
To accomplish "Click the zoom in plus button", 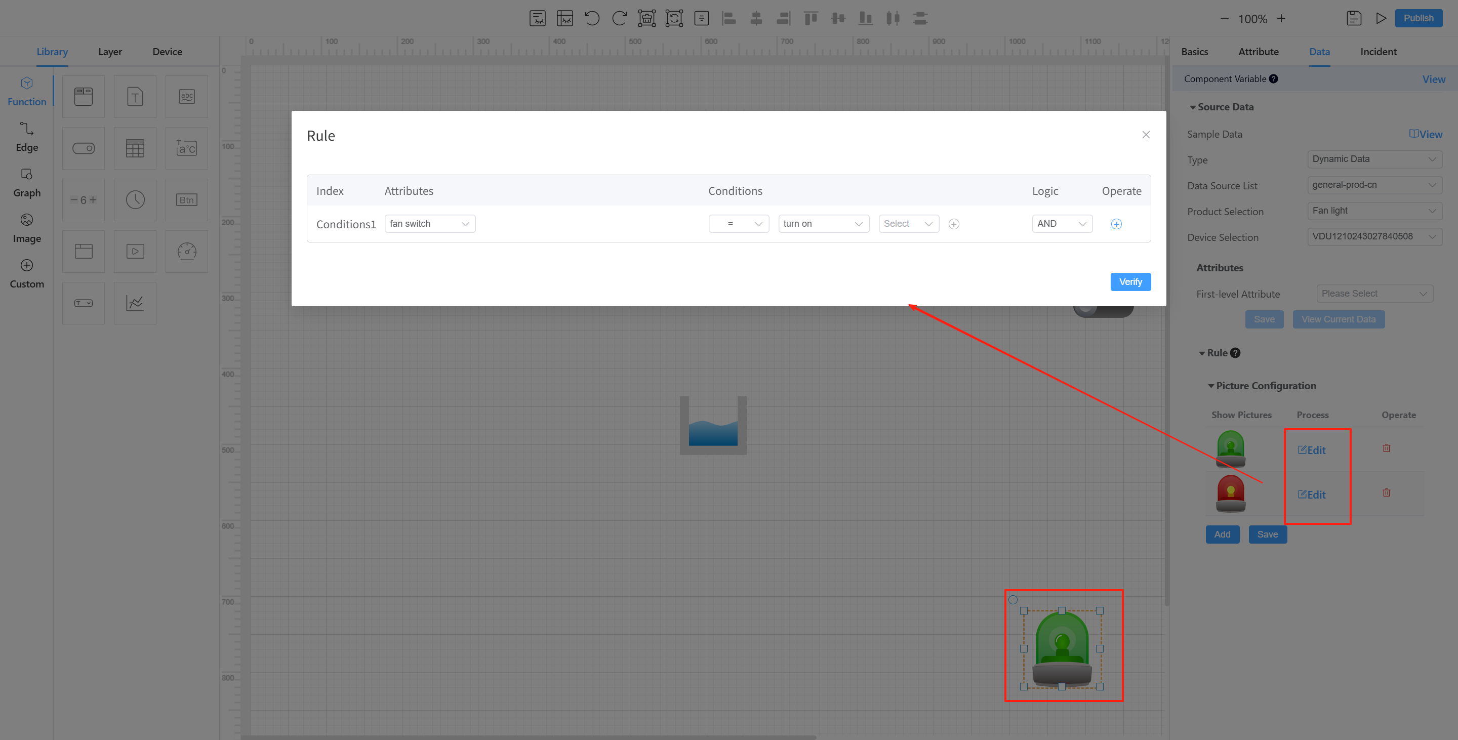I will (1281, 18).
